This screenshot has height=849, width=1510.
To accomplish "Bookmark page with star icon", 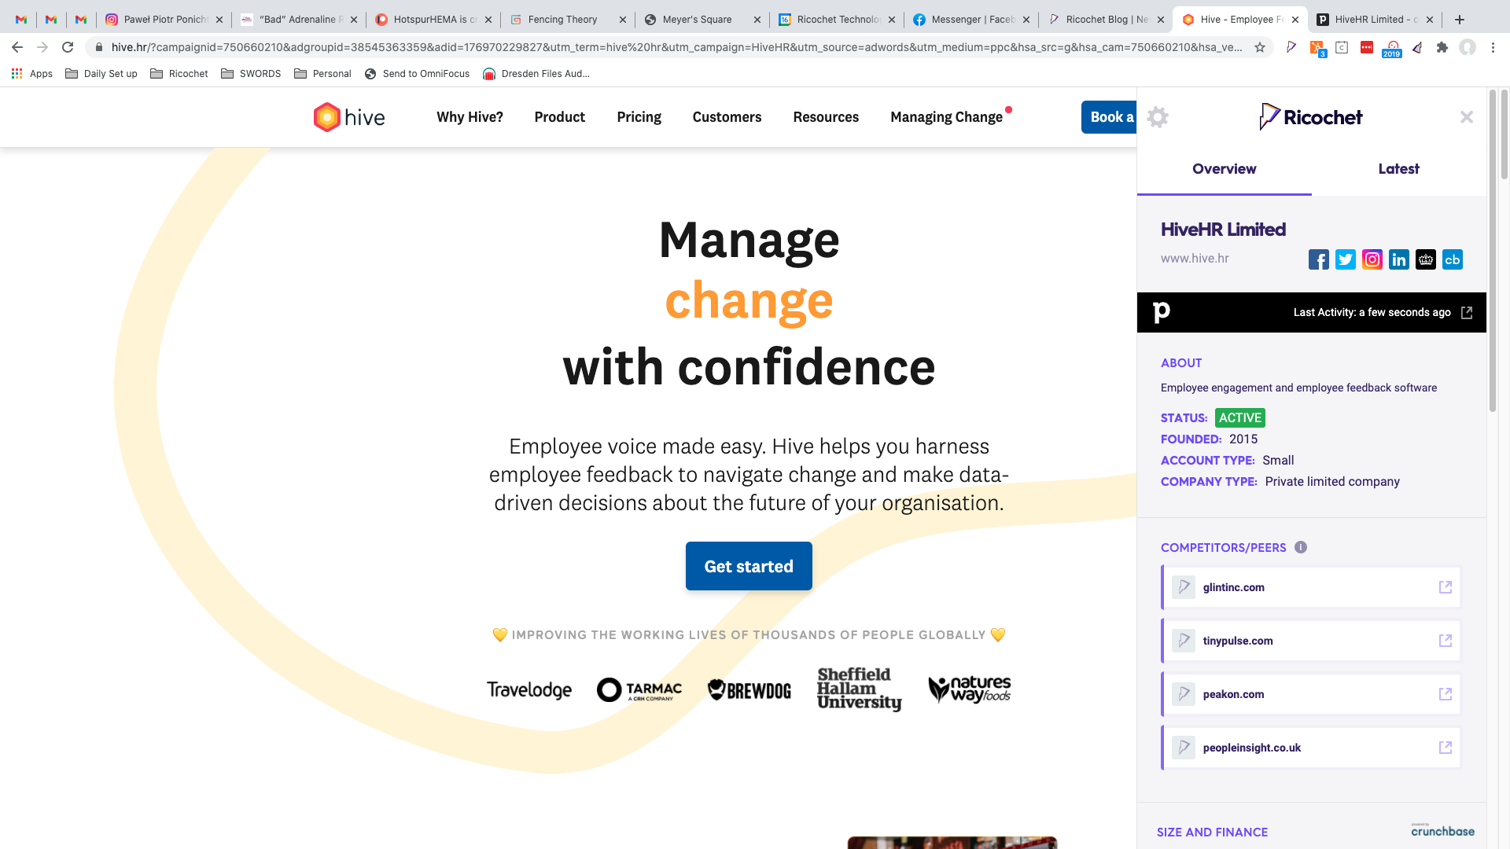I will point(1260,47).
